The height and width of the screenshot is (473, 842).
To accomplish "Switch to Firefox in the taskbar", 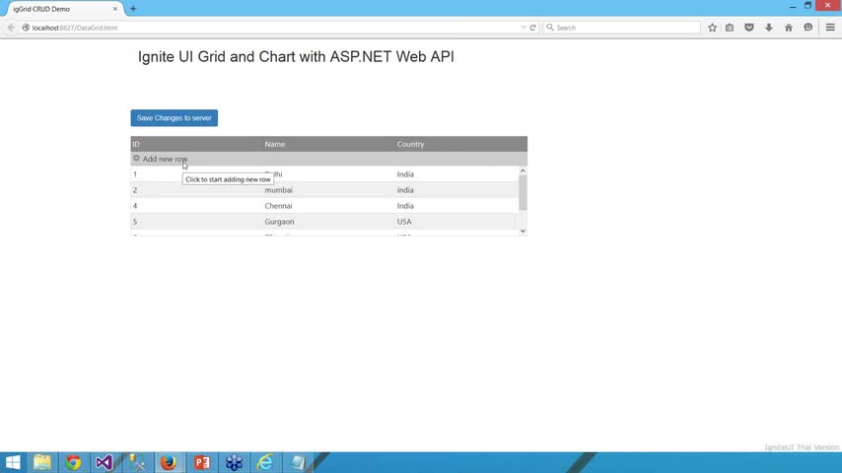I will [169, 462].
